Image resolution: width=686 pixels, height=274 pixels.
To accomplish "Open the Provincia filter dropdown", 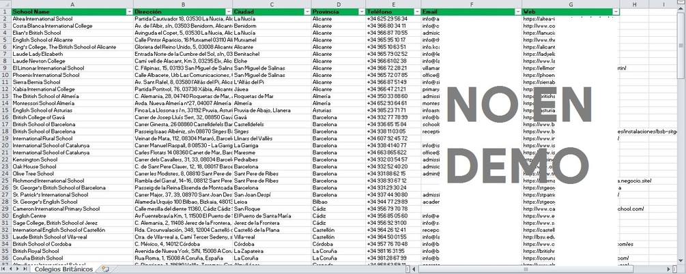I will [361, 12].
